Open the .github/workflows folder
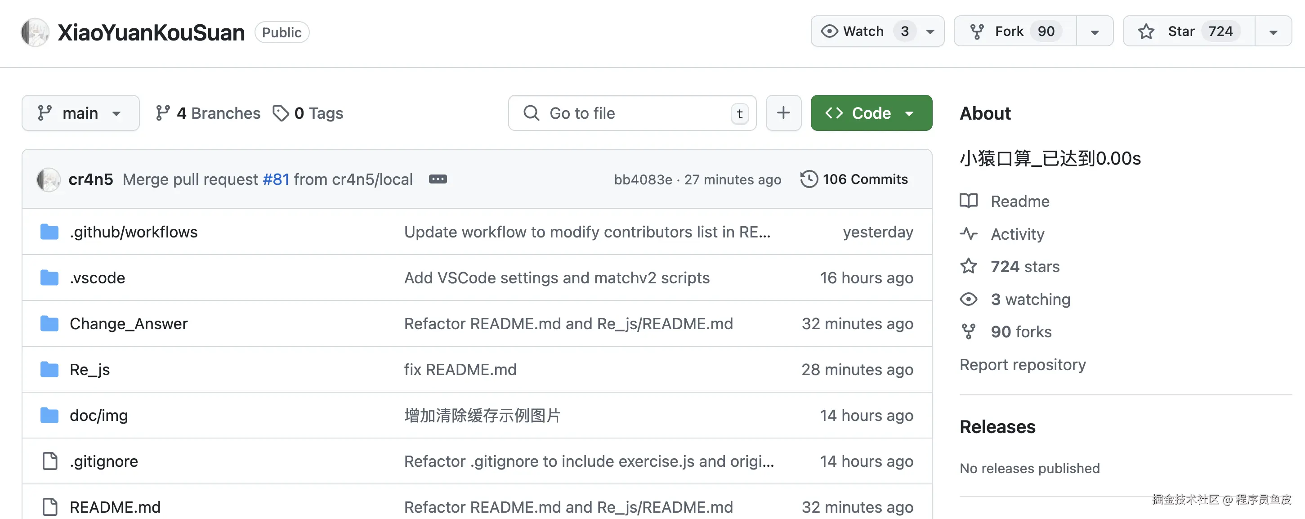Viewport: 1305px width, 519px height. pos(133,232)
